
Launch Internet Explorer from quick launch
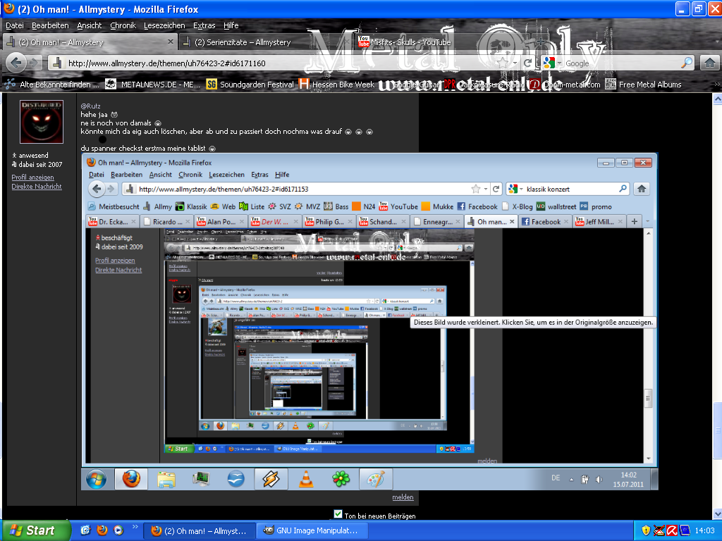tap(85, 530)
